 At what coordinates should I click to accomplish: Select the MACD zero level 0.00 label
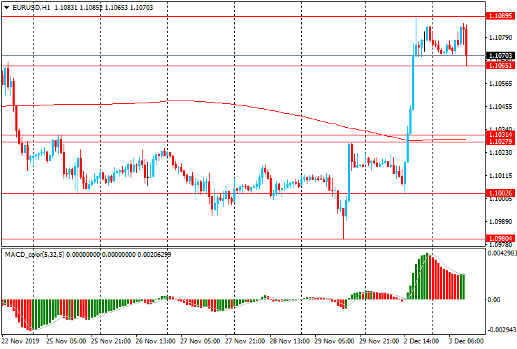click(494, 300)
